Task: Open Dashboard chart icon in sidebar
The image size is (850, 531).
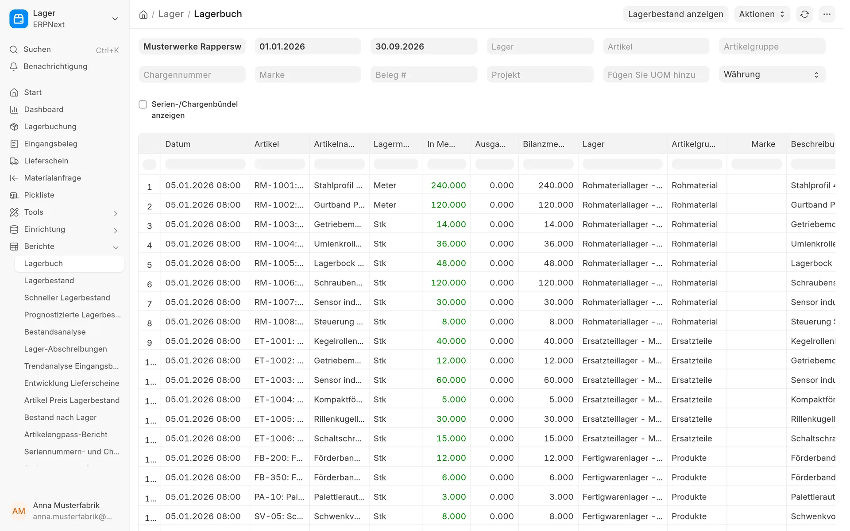Action: tap(14, 109)
